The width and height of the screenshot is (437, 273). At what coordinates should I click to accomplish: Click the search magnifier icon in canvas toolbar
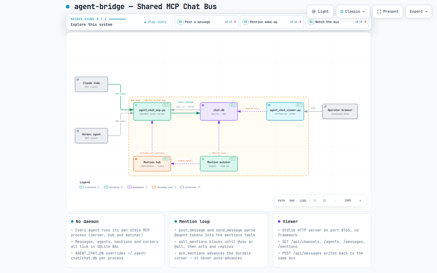pos(315,201)
